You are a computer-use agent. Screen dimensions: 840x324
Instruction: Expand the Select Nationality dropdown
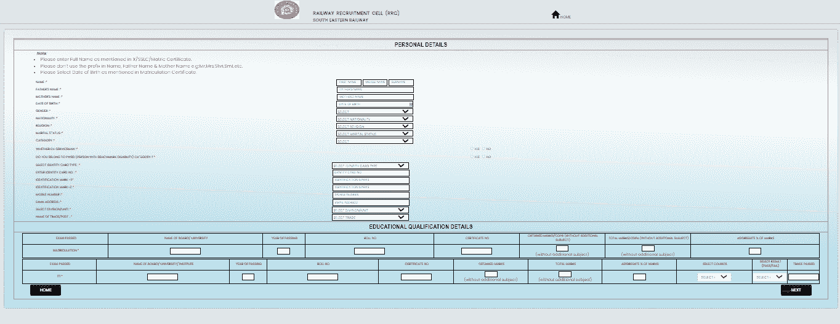point(374,119)
